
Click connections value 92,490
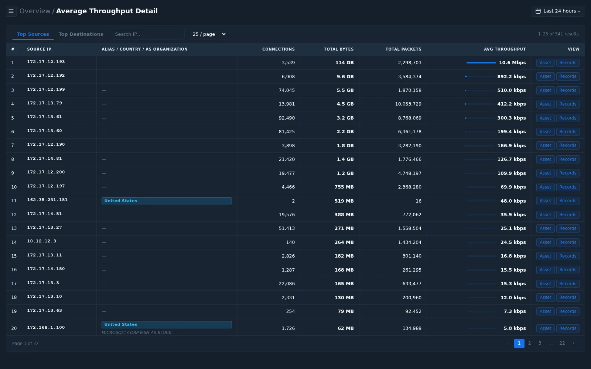tap(287, 118)
